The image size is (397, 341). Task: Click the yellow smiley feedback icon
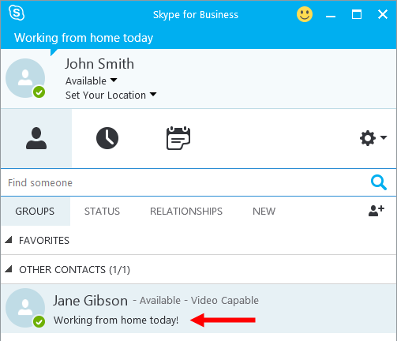tap(305, 14)
